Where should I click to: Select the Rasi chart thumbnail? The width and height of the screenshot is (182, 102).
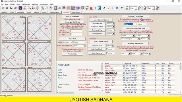coord(14,29)
